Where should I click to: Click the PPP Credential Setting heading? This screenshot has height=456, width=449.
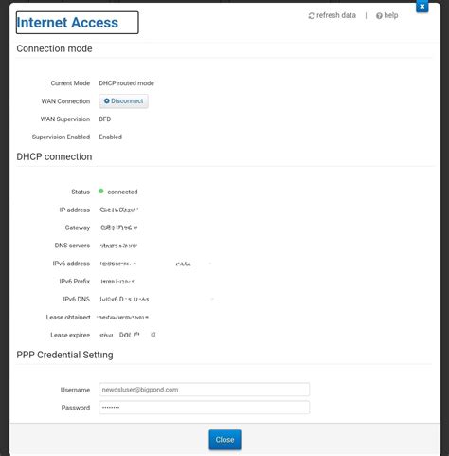(x=64, y=355)
